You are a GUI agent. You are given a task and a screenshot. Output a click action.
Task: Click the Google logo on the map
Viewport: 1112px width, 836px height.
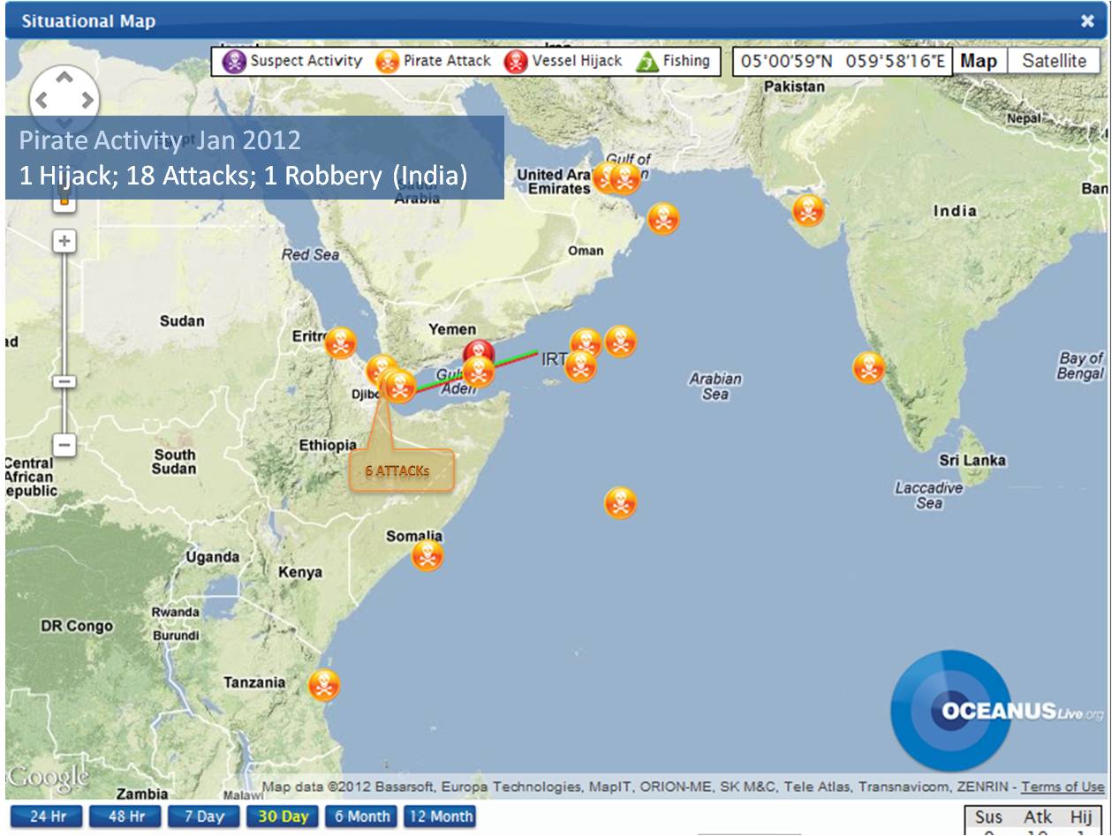click(49, 777)
